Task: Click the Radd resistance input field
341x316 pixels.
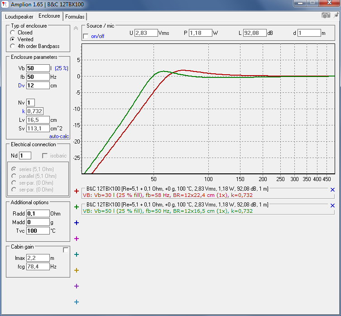Action: 38,214
